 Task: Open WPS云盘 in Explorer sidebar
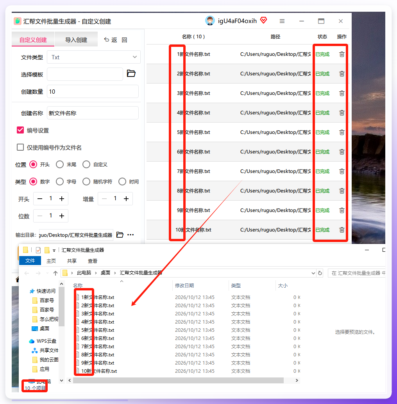click(x=43, y=341)
